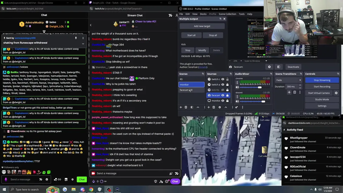The width and height of the screenshot is (343, 193).
Task: Click Stop Streaming in Controls
Action: pyautogui.click(x=322, y=80)
